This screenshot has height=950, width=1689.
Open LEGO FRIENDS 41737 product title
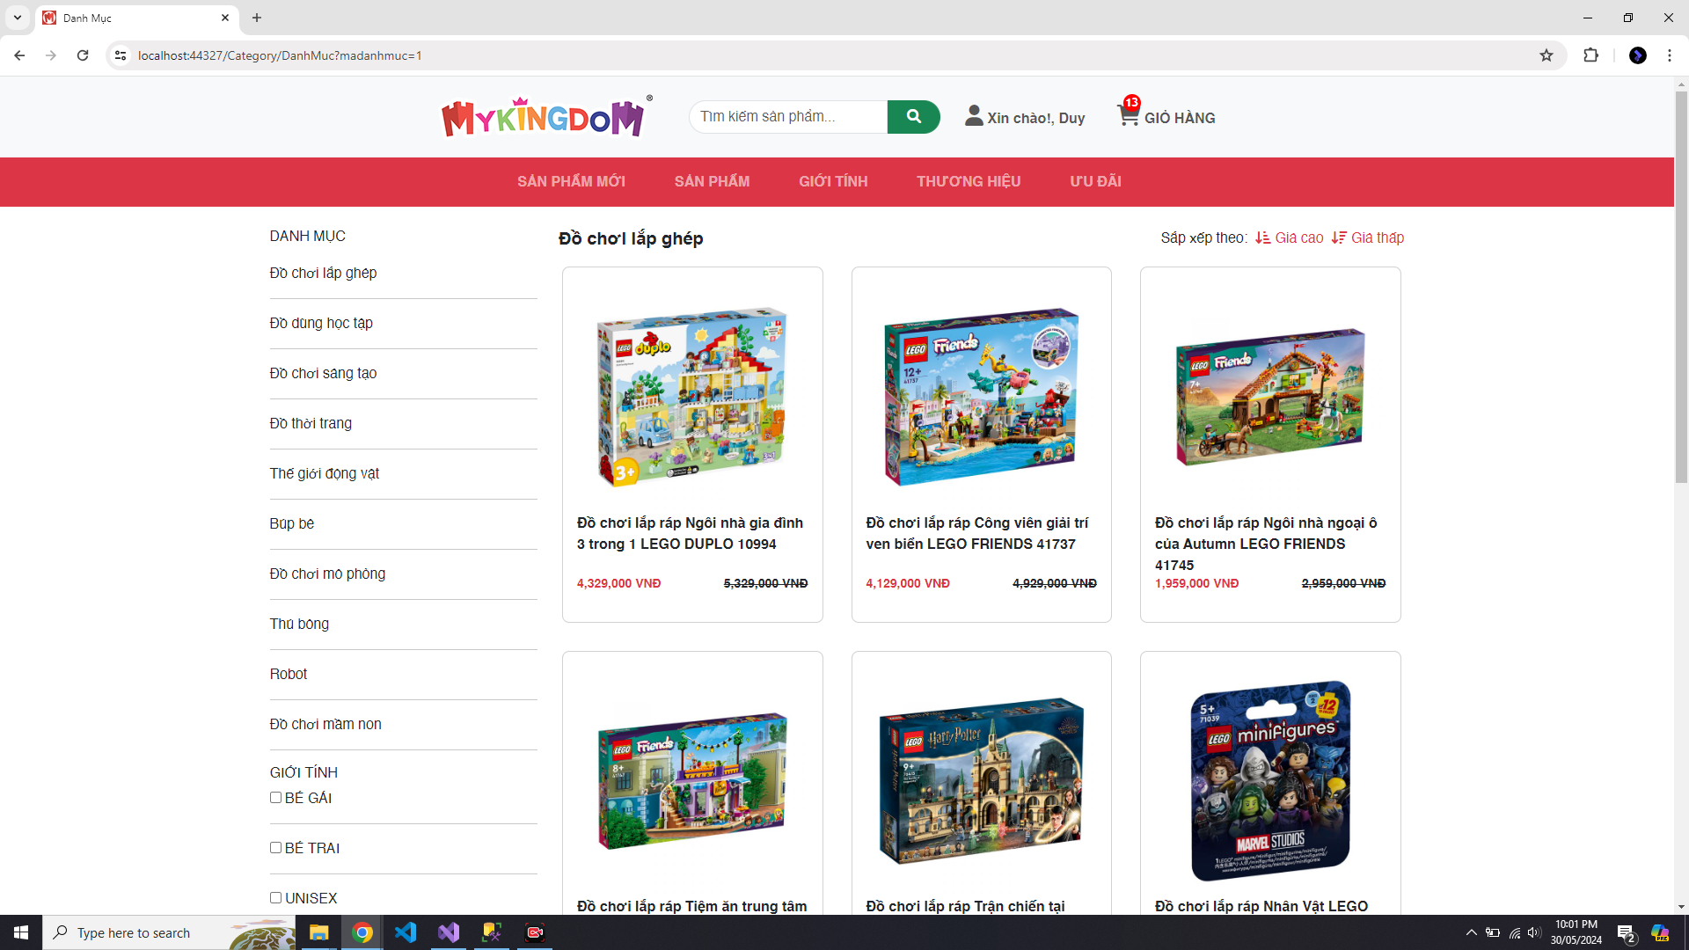(x=976, y=533)
